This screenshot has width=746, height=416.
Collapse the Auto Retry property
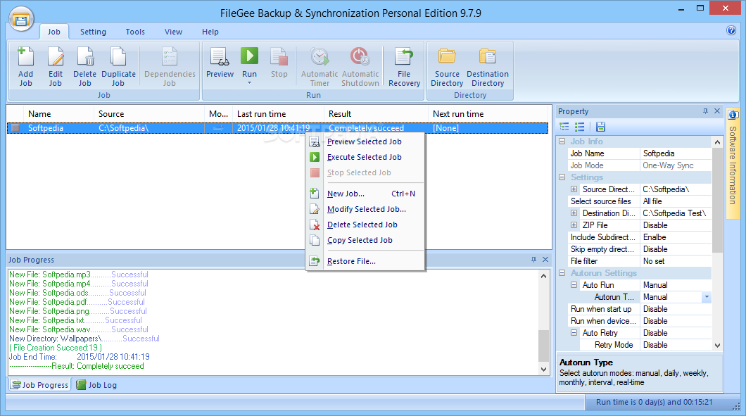[574, 333]
